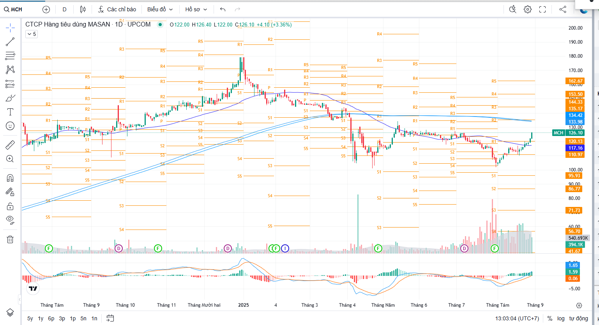
Task: Toggle hide all drawings eye icon
Action: (x=10, y=220)
